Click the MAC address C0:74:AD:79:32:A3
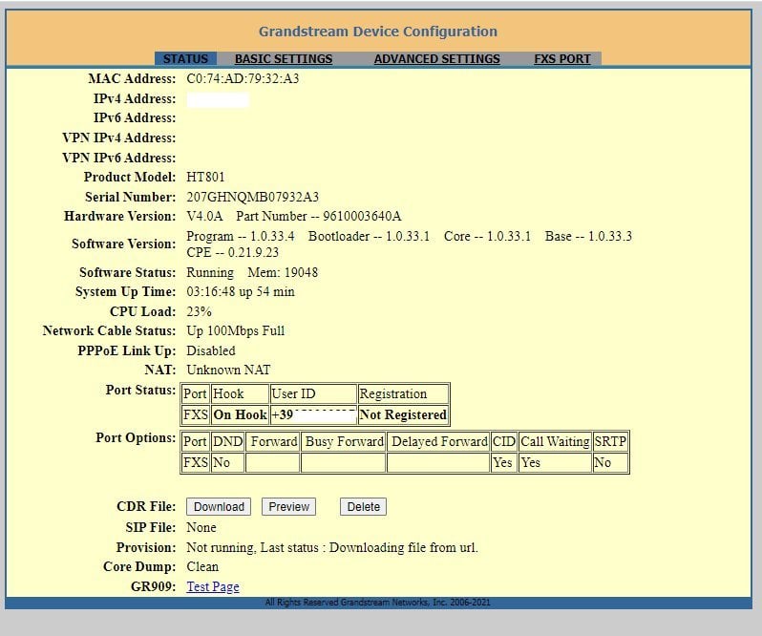Image resolution: width=762 pixels, height=636 pixels. (243, 78)
